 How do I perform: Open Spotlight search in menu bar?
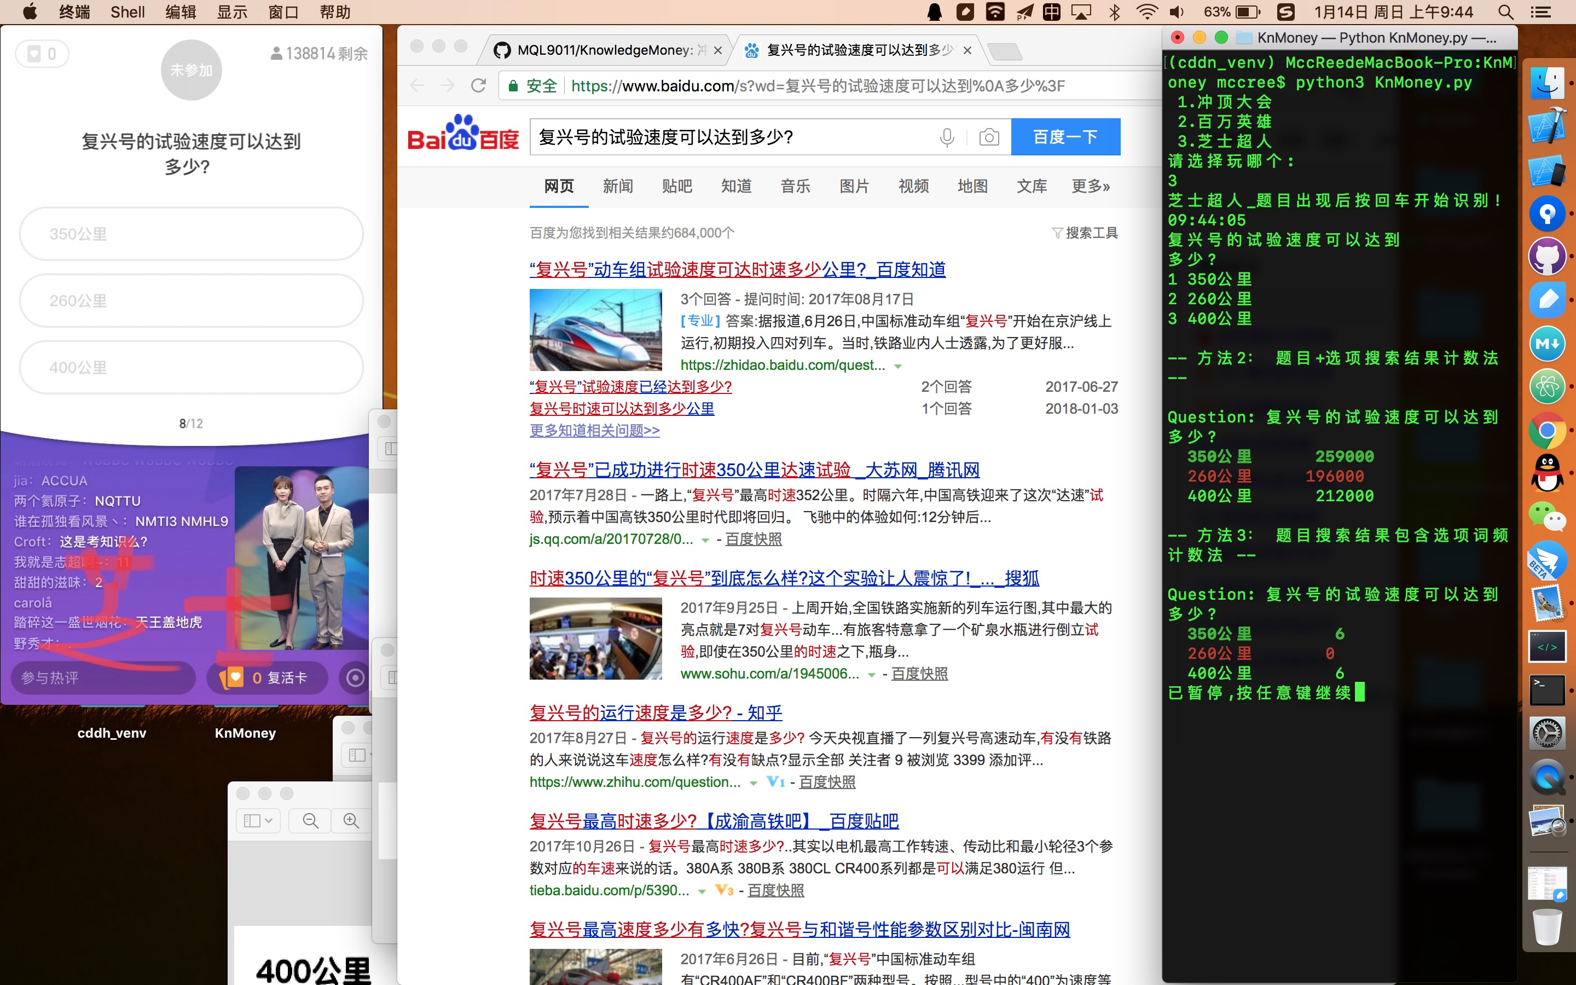coord(1505,11)
